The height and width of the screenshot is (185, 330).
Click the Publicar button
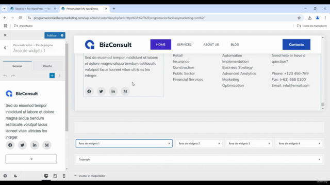click(x=52, y=35)
